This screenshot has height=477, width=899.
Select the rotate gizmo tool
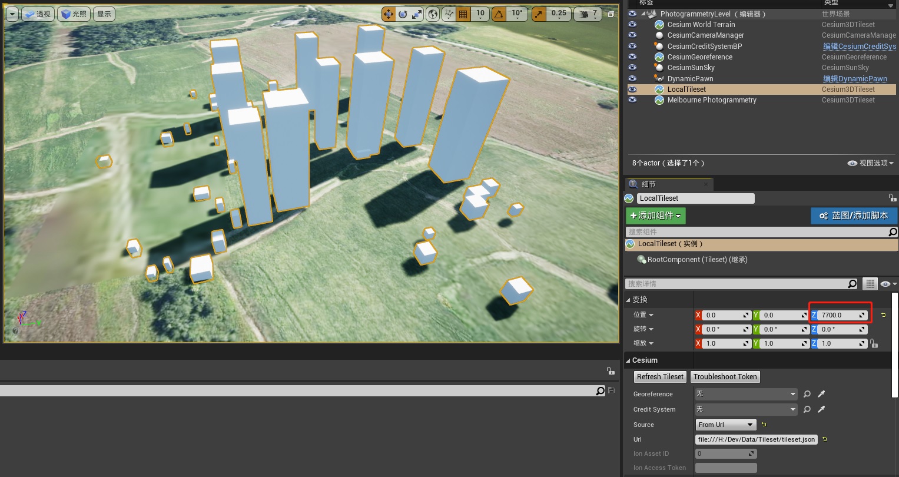[x=403, y=14]
